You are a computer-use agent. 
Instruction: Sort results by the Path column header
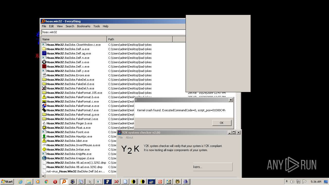coord(140,39)
